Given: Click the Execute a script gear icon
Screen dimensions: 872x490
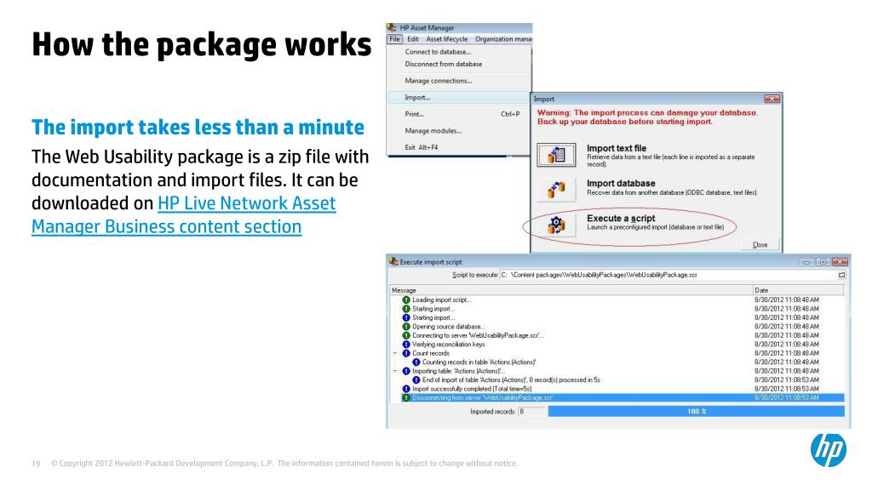Looking at the screenshot, I should (x=556, y=225).
